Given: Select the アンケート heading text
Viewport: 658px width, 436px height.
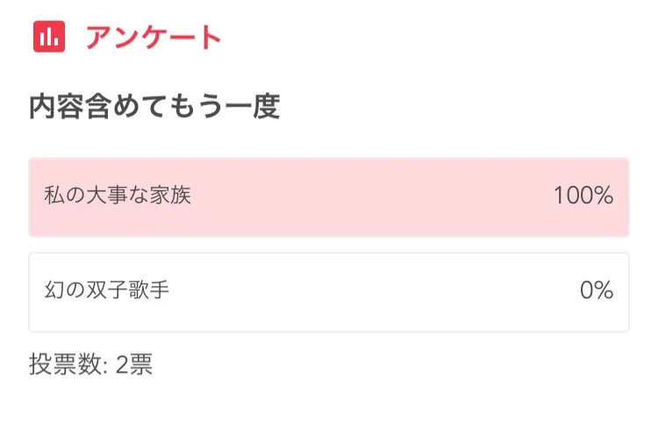Looking at the screenshot, I should tap(153, 38).
